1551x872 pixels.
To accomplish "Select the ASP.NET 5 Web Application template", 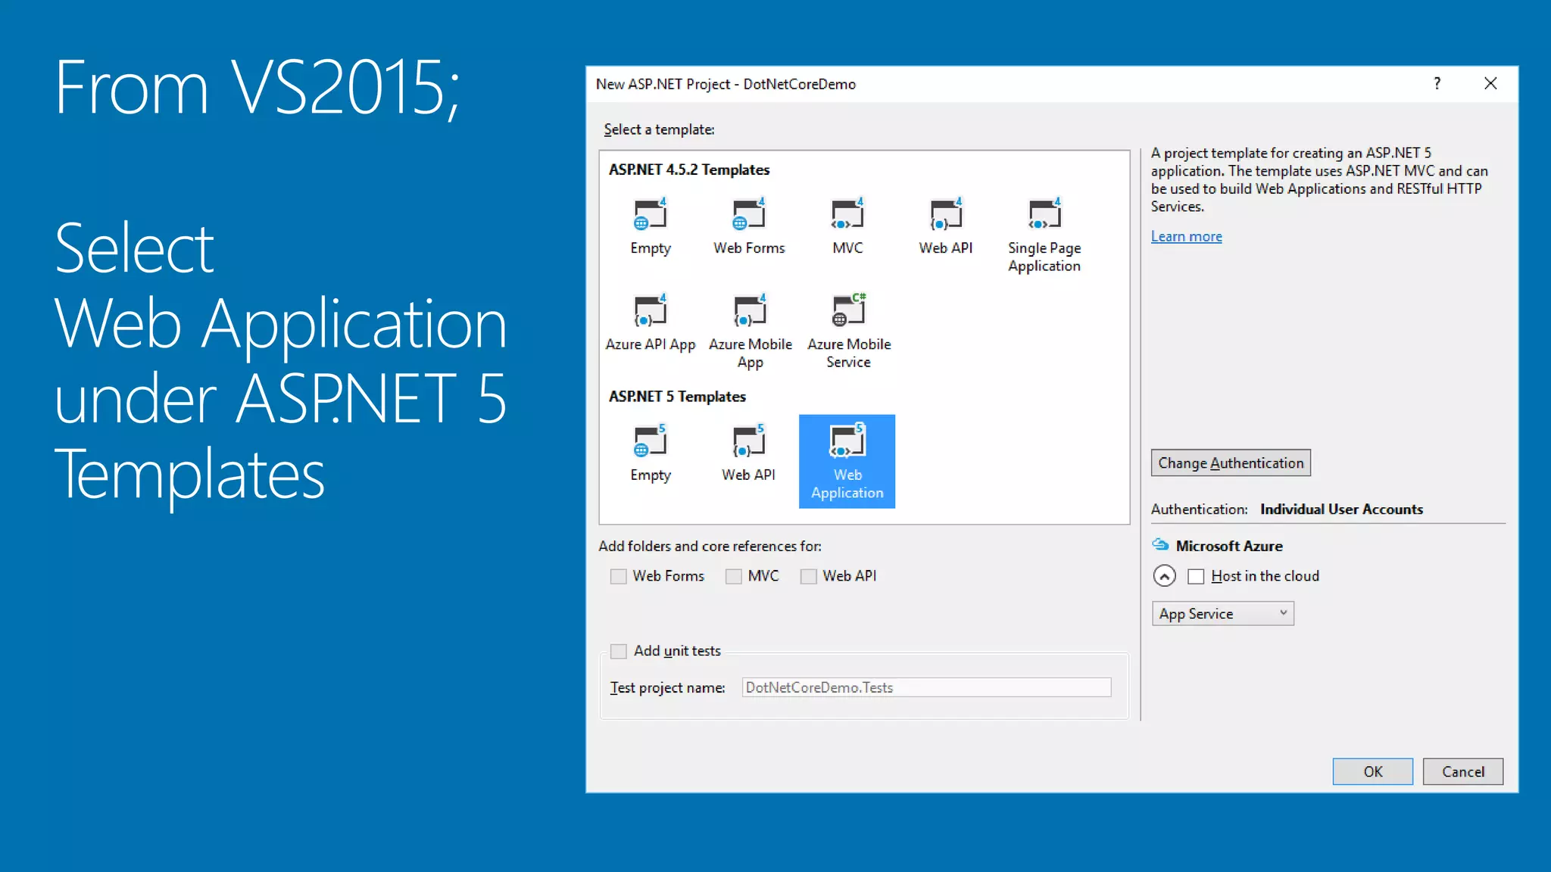I will point(847,460).
